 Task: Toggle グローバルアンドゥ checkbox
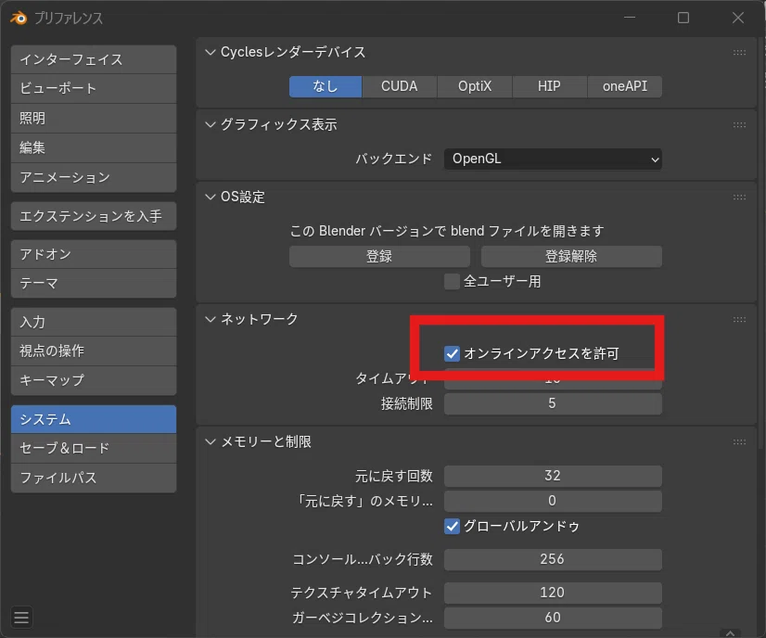452,526
